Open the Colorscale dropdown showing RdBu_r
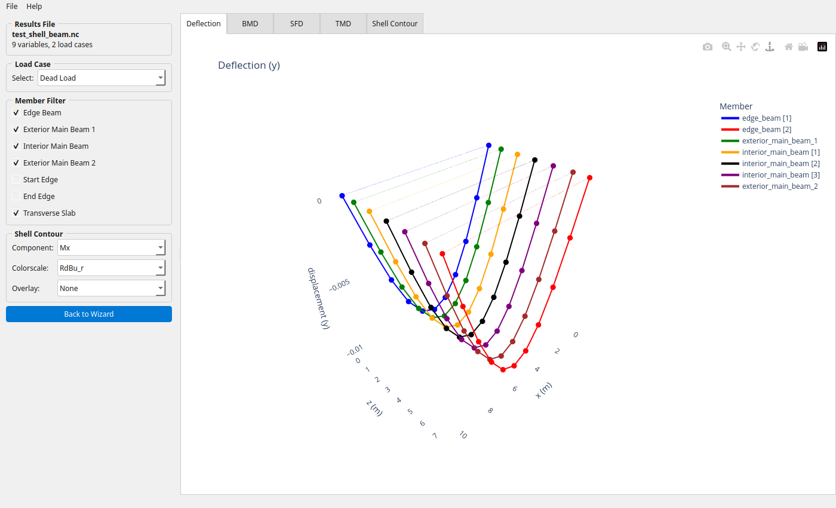Screen dimensions: 836x508 click(x=111, y=268)
